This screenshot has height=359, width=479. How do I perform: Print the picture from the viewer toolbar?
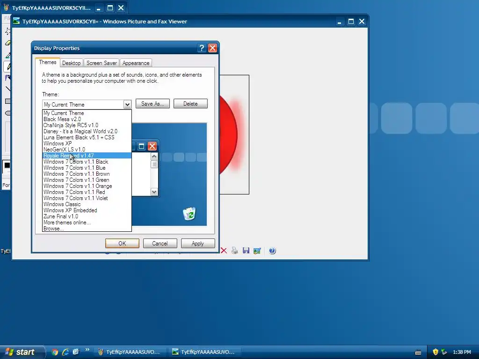[x=235, y=251]
